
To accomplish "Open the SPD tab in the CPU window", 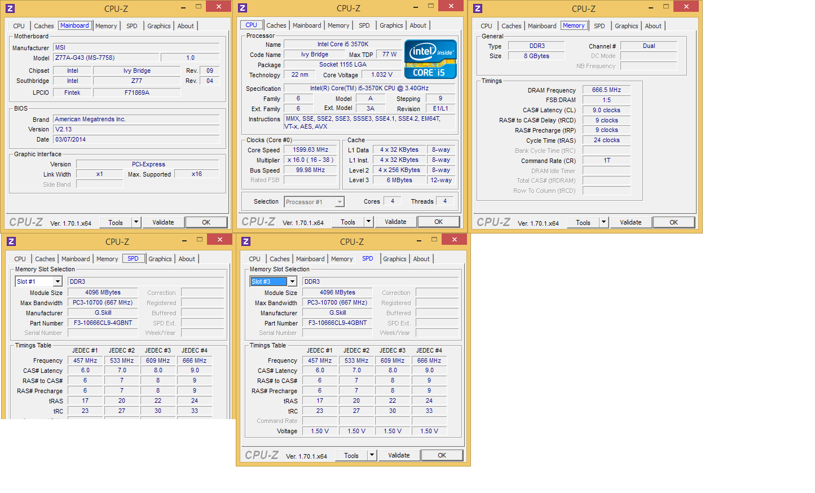I will pos(364,25).
